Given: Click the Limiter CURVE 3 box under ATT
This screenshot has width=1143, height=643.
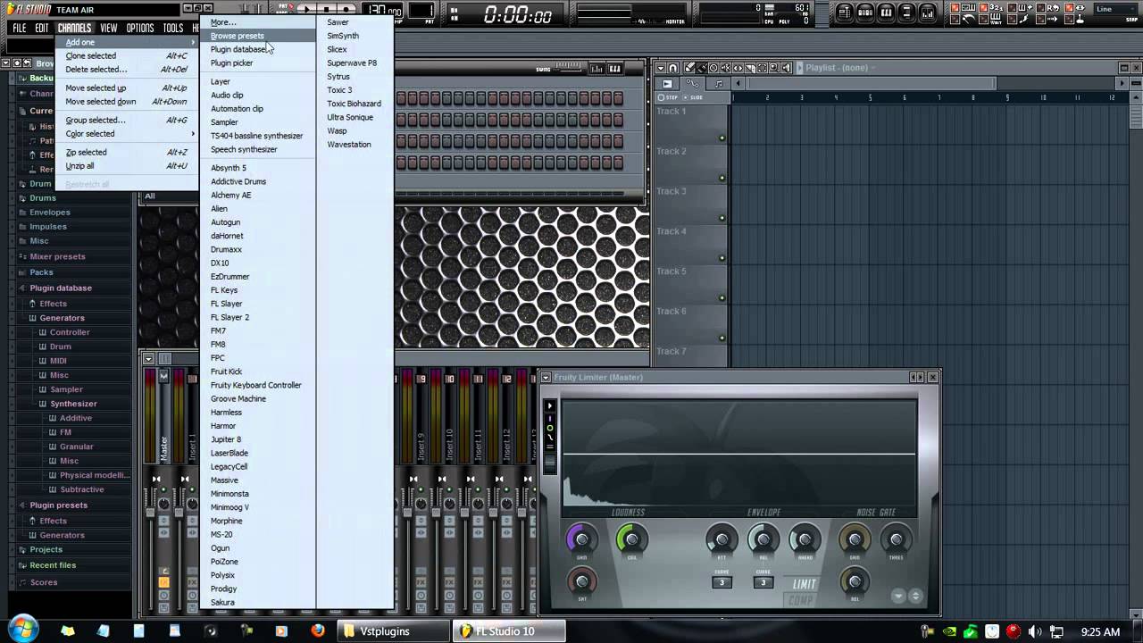Looking at the screenshot, I should coord(722,582).
